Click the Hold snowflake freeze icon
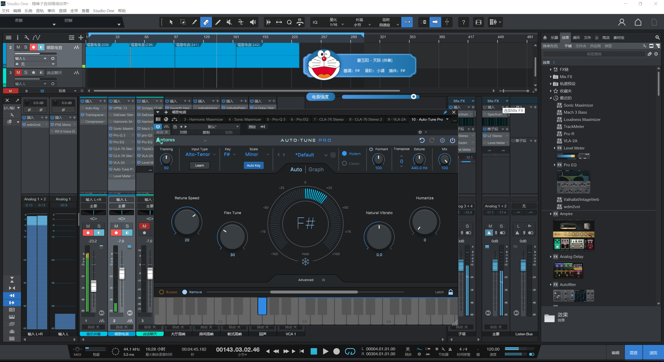664x362 pixels. coord(306,262)
